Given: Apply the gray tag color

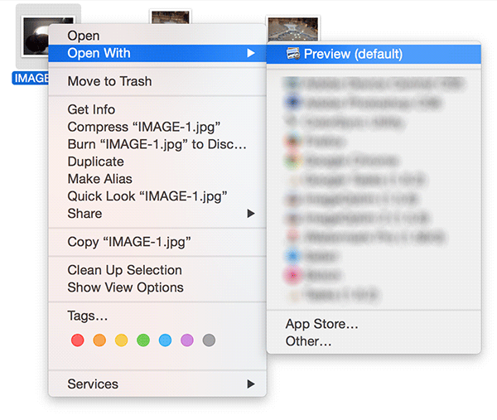Looking at the screenshot, I should pyautogui.click(x=209, y=340).
